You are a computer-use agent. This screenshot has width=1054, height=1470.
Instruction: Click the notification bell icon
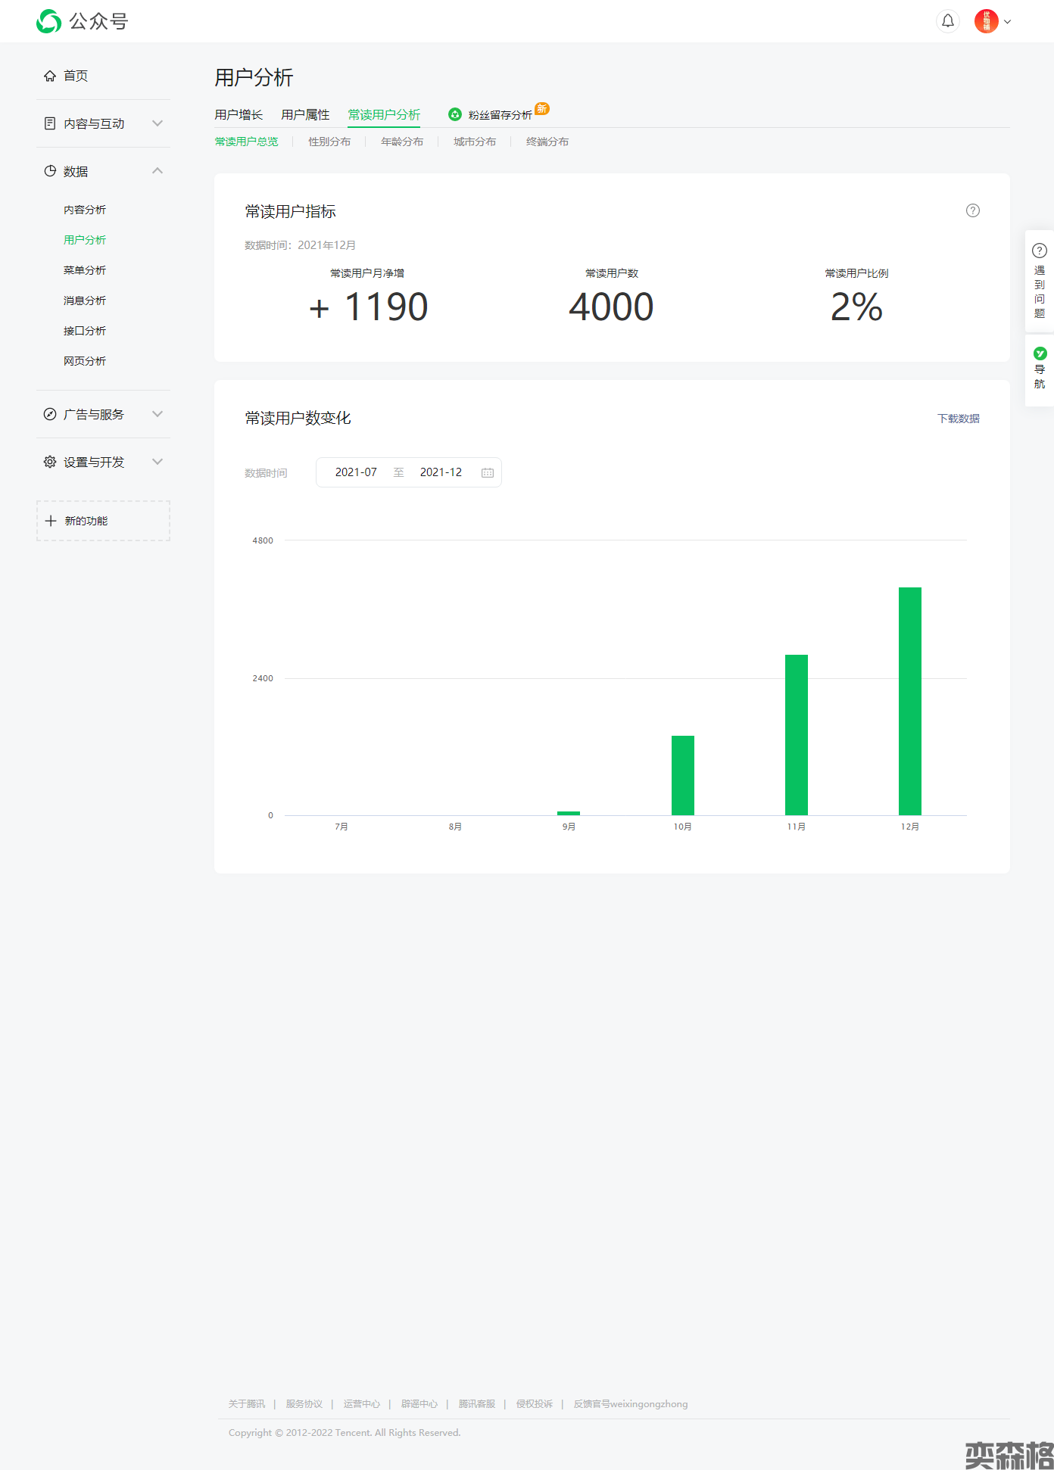click(947, 21)
